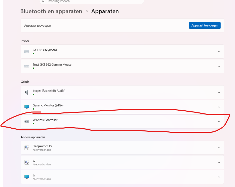Screen dimensions: 235x187
Task: Expand the tv row with monitor icon
Action: [x=219, y=177]
